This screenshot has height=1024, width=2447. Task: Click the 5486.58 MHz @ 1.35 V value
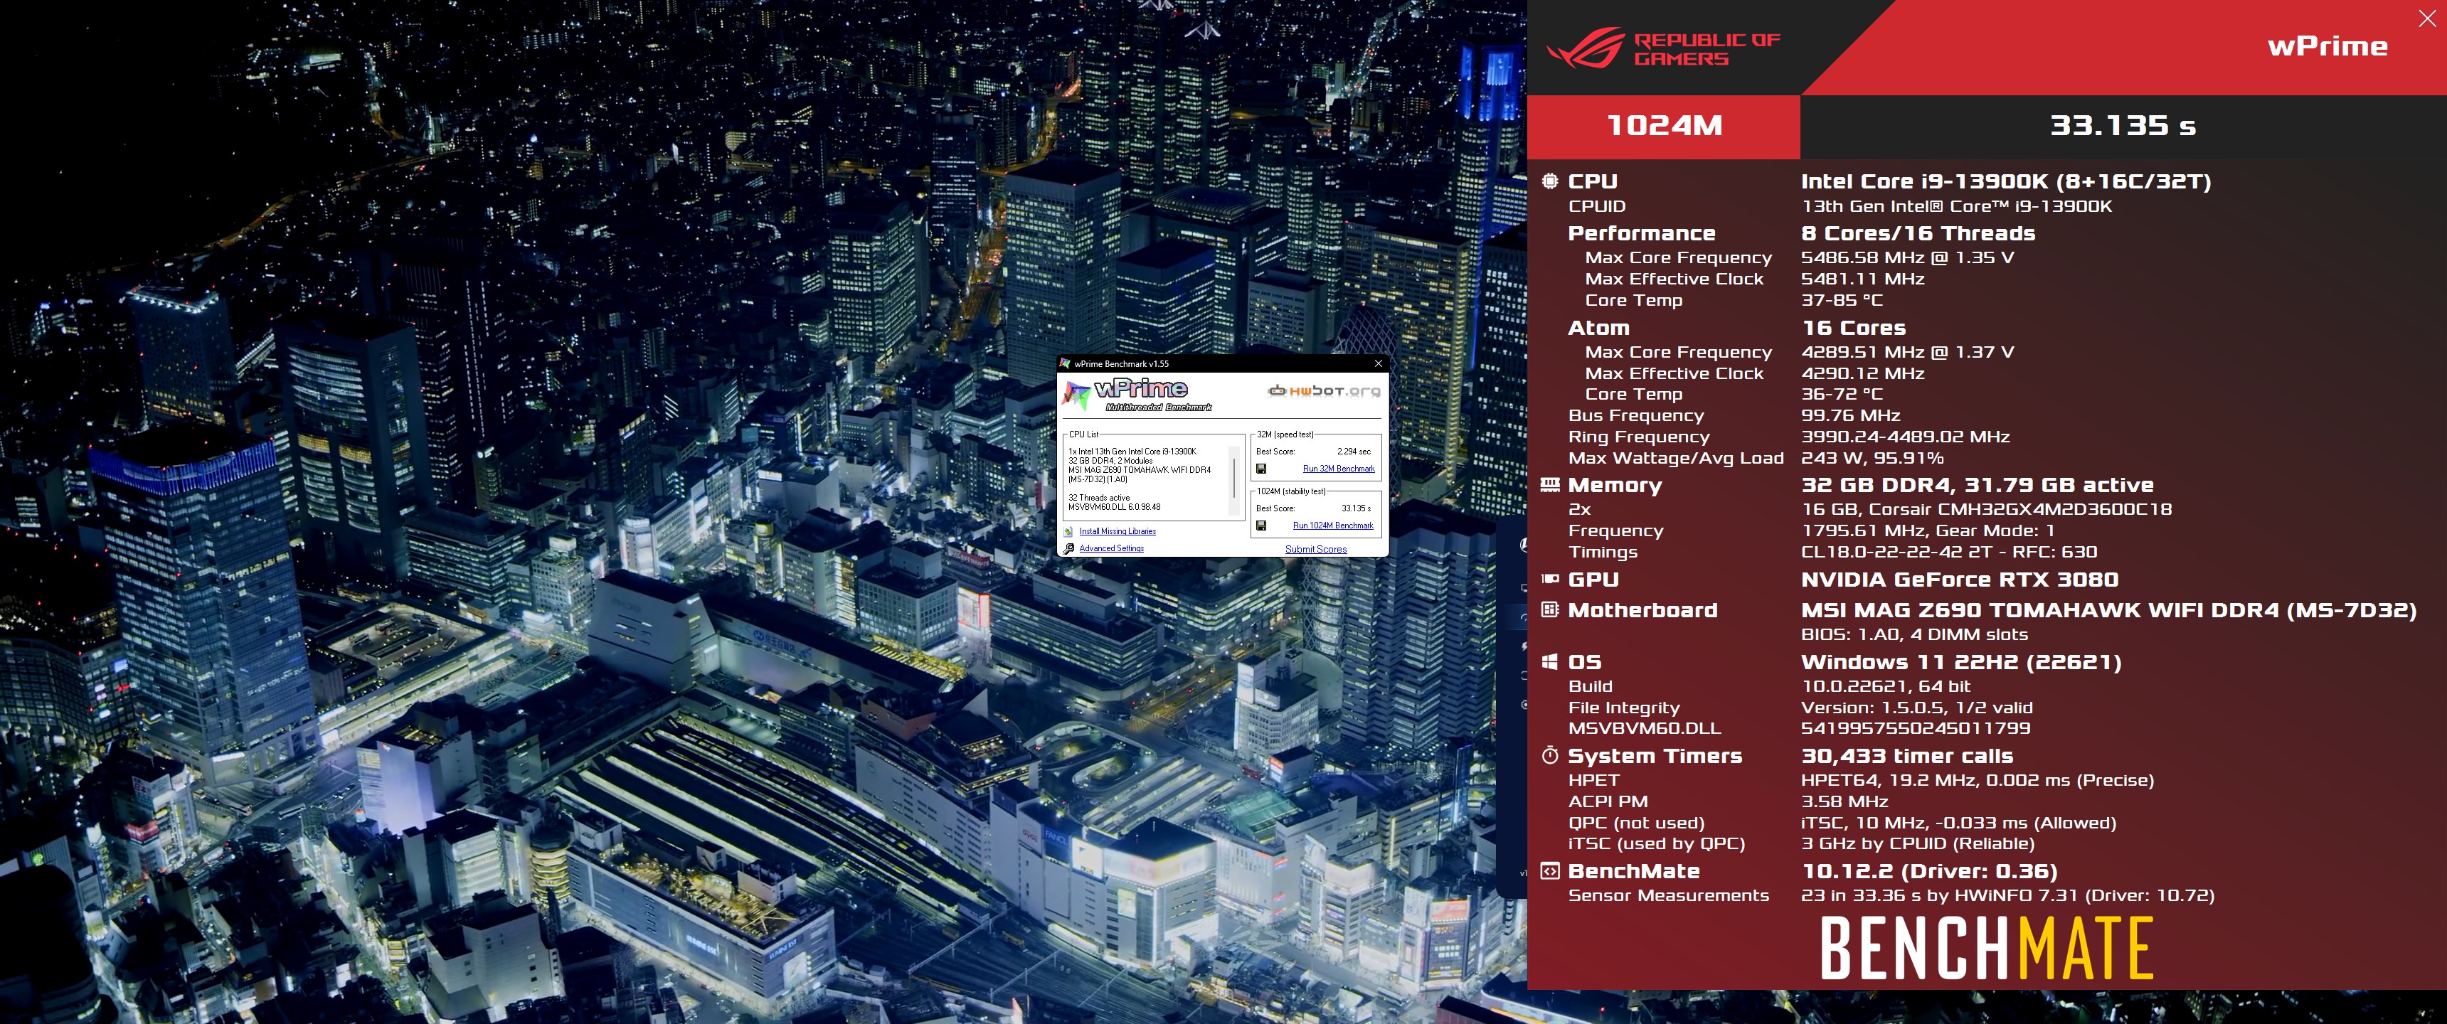pyautogui.click(x=1907, y=257)
